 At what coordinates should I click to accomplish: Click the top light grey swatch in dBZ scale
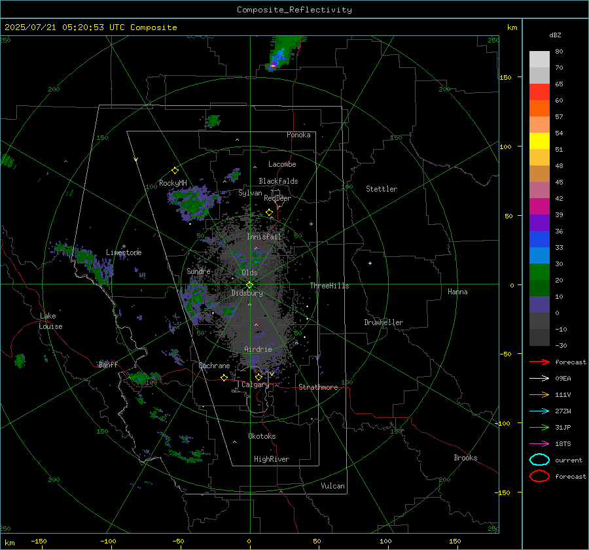pos(539,60)
